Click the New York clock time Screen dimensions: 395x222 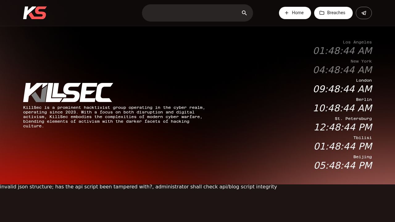(343, 70)
